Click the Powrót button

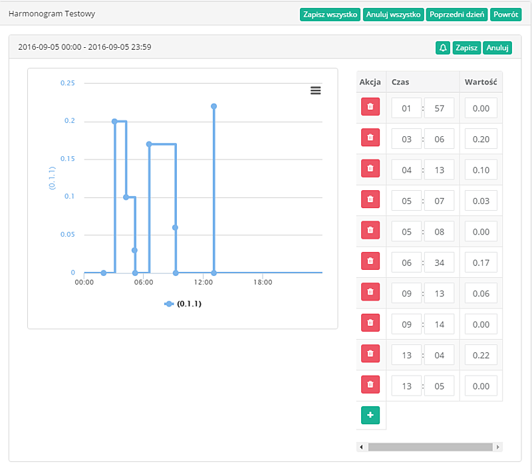[x=505, y=15]
